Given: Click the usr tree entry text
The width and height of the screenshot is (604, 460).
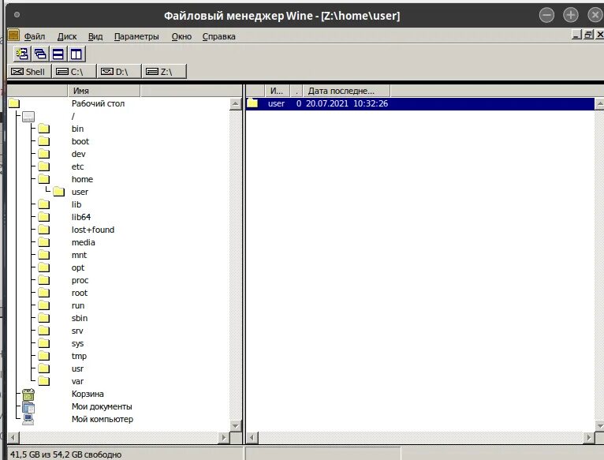Looking at the screenshot, I should [x=77, y=368].
